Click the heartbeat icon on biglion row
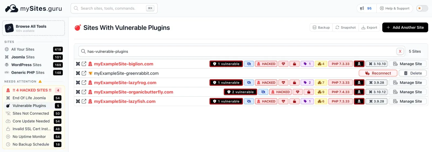 point(283,64)
